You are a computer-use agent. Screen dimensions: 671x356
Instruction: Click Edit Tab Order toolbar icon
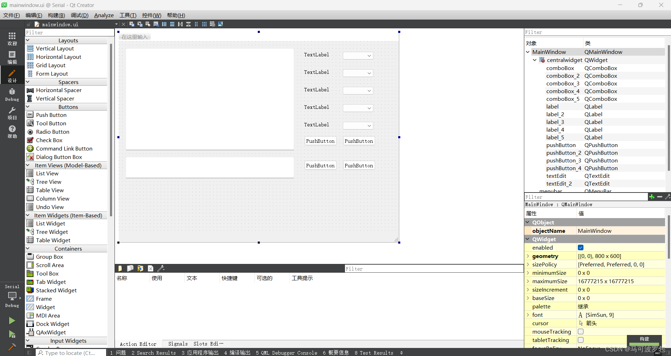coord(156,24)
